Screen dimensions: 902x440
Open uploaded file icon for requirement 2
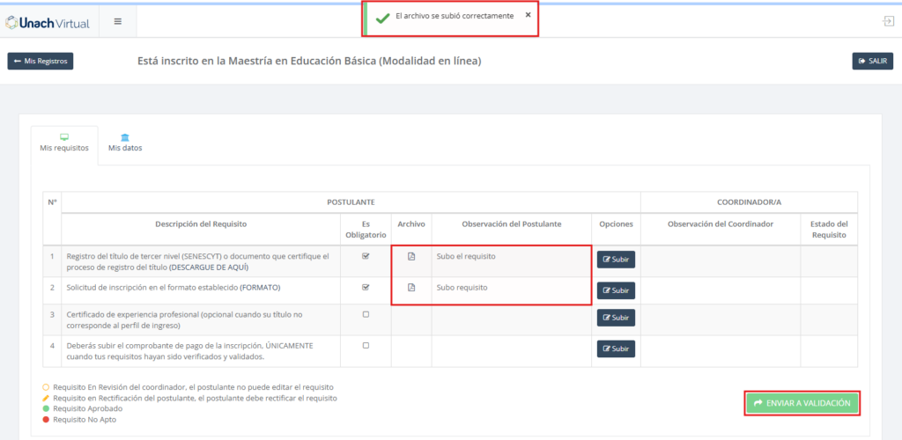pyautogui.click(x=410, y=288)
